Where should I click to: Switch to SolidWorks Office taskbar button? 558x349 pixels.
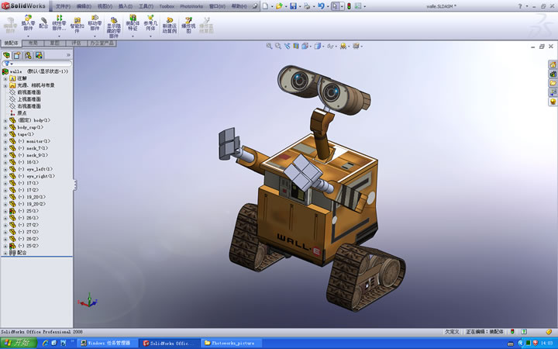(x=170, y=344)
